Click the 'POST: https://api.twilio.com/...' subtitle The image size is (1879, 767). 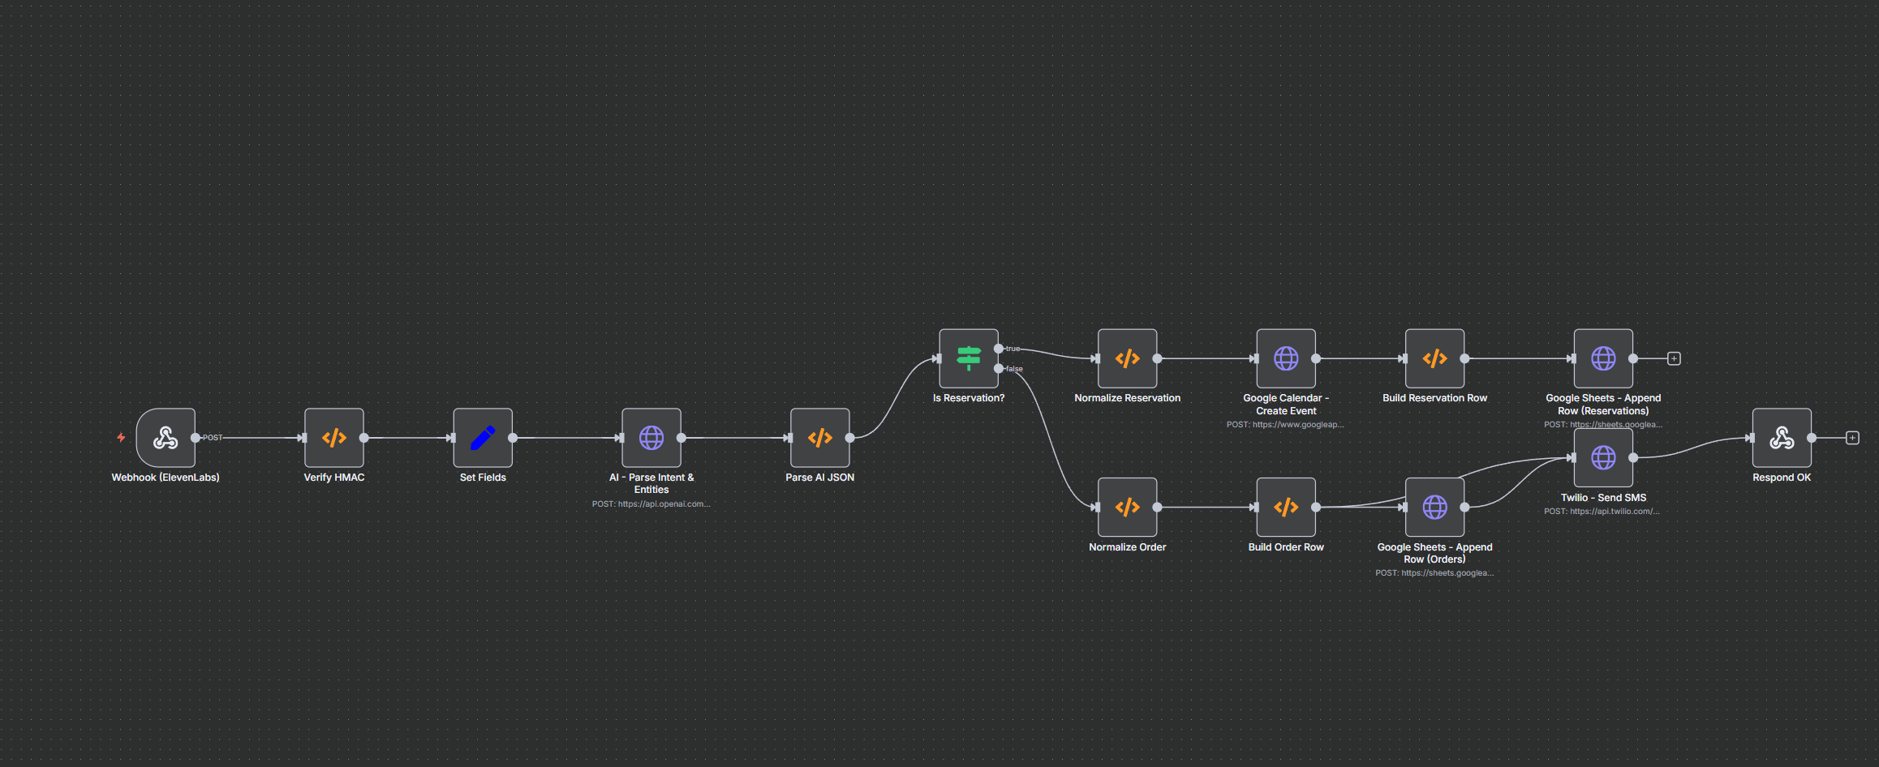click(1602, 512)
